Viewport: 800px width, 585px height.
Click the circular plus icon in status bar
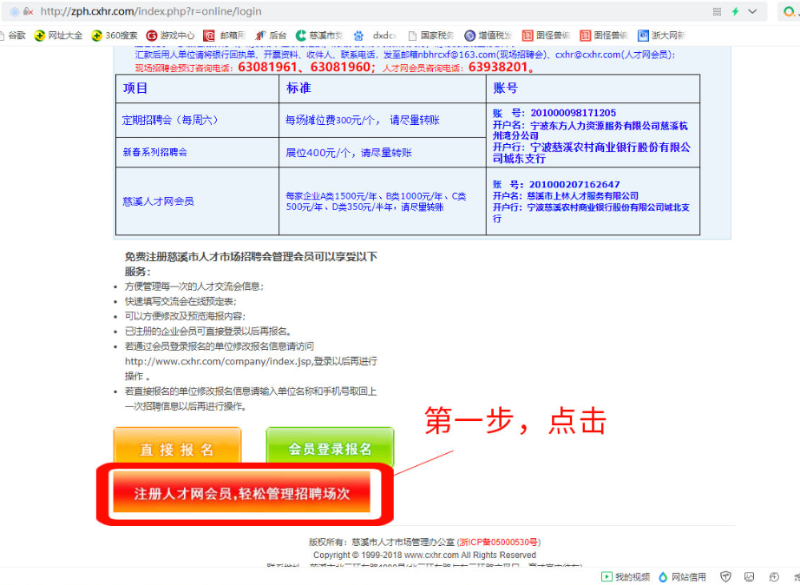coord(773,577)
